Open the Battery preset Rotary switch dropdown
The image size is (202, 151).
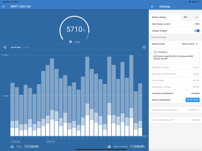coord(190,44)
